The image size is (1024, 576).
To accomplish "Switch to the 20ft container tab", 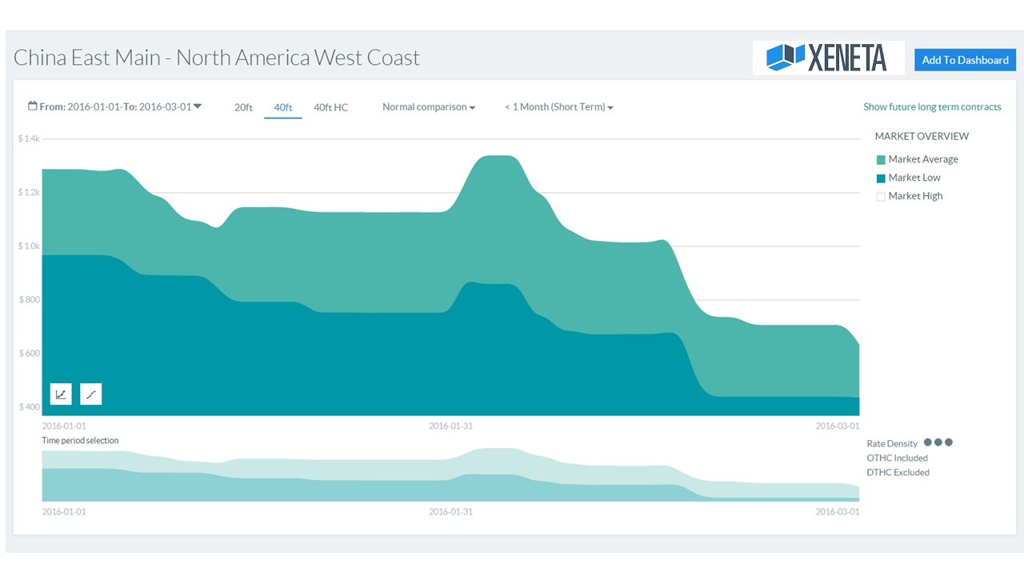I will [243, 107].
